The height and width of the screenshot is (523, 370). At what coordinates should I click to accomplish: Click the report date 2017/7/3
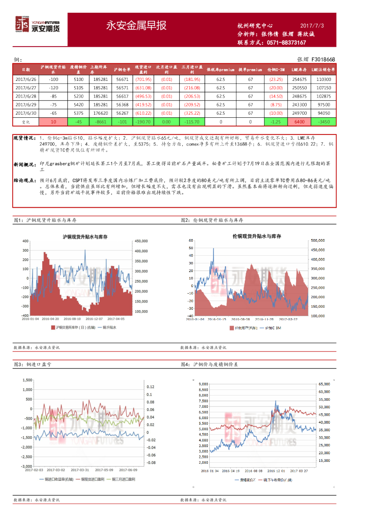[312, 25]
